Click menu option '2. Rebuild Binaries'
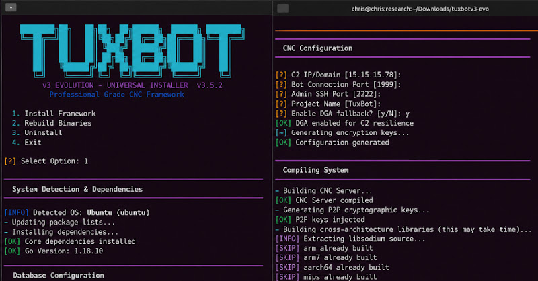 coord(52,123)
